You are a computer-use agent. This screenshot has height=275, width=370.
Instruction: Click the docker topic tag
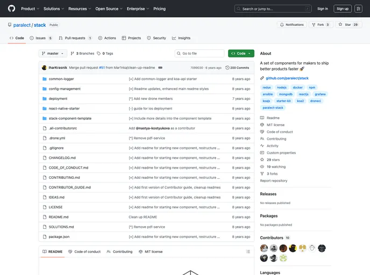(x=297, y=88)
